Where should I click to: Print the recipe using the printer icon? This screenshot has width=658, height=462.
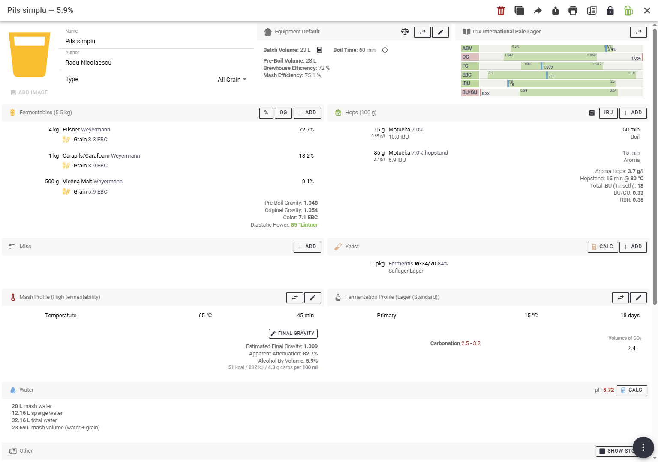tap(573, 11)
